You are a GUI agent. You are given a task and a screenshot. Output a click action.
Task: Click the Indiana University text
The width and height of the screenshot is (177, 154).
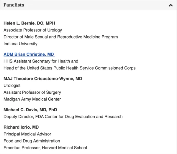point(20,44)
